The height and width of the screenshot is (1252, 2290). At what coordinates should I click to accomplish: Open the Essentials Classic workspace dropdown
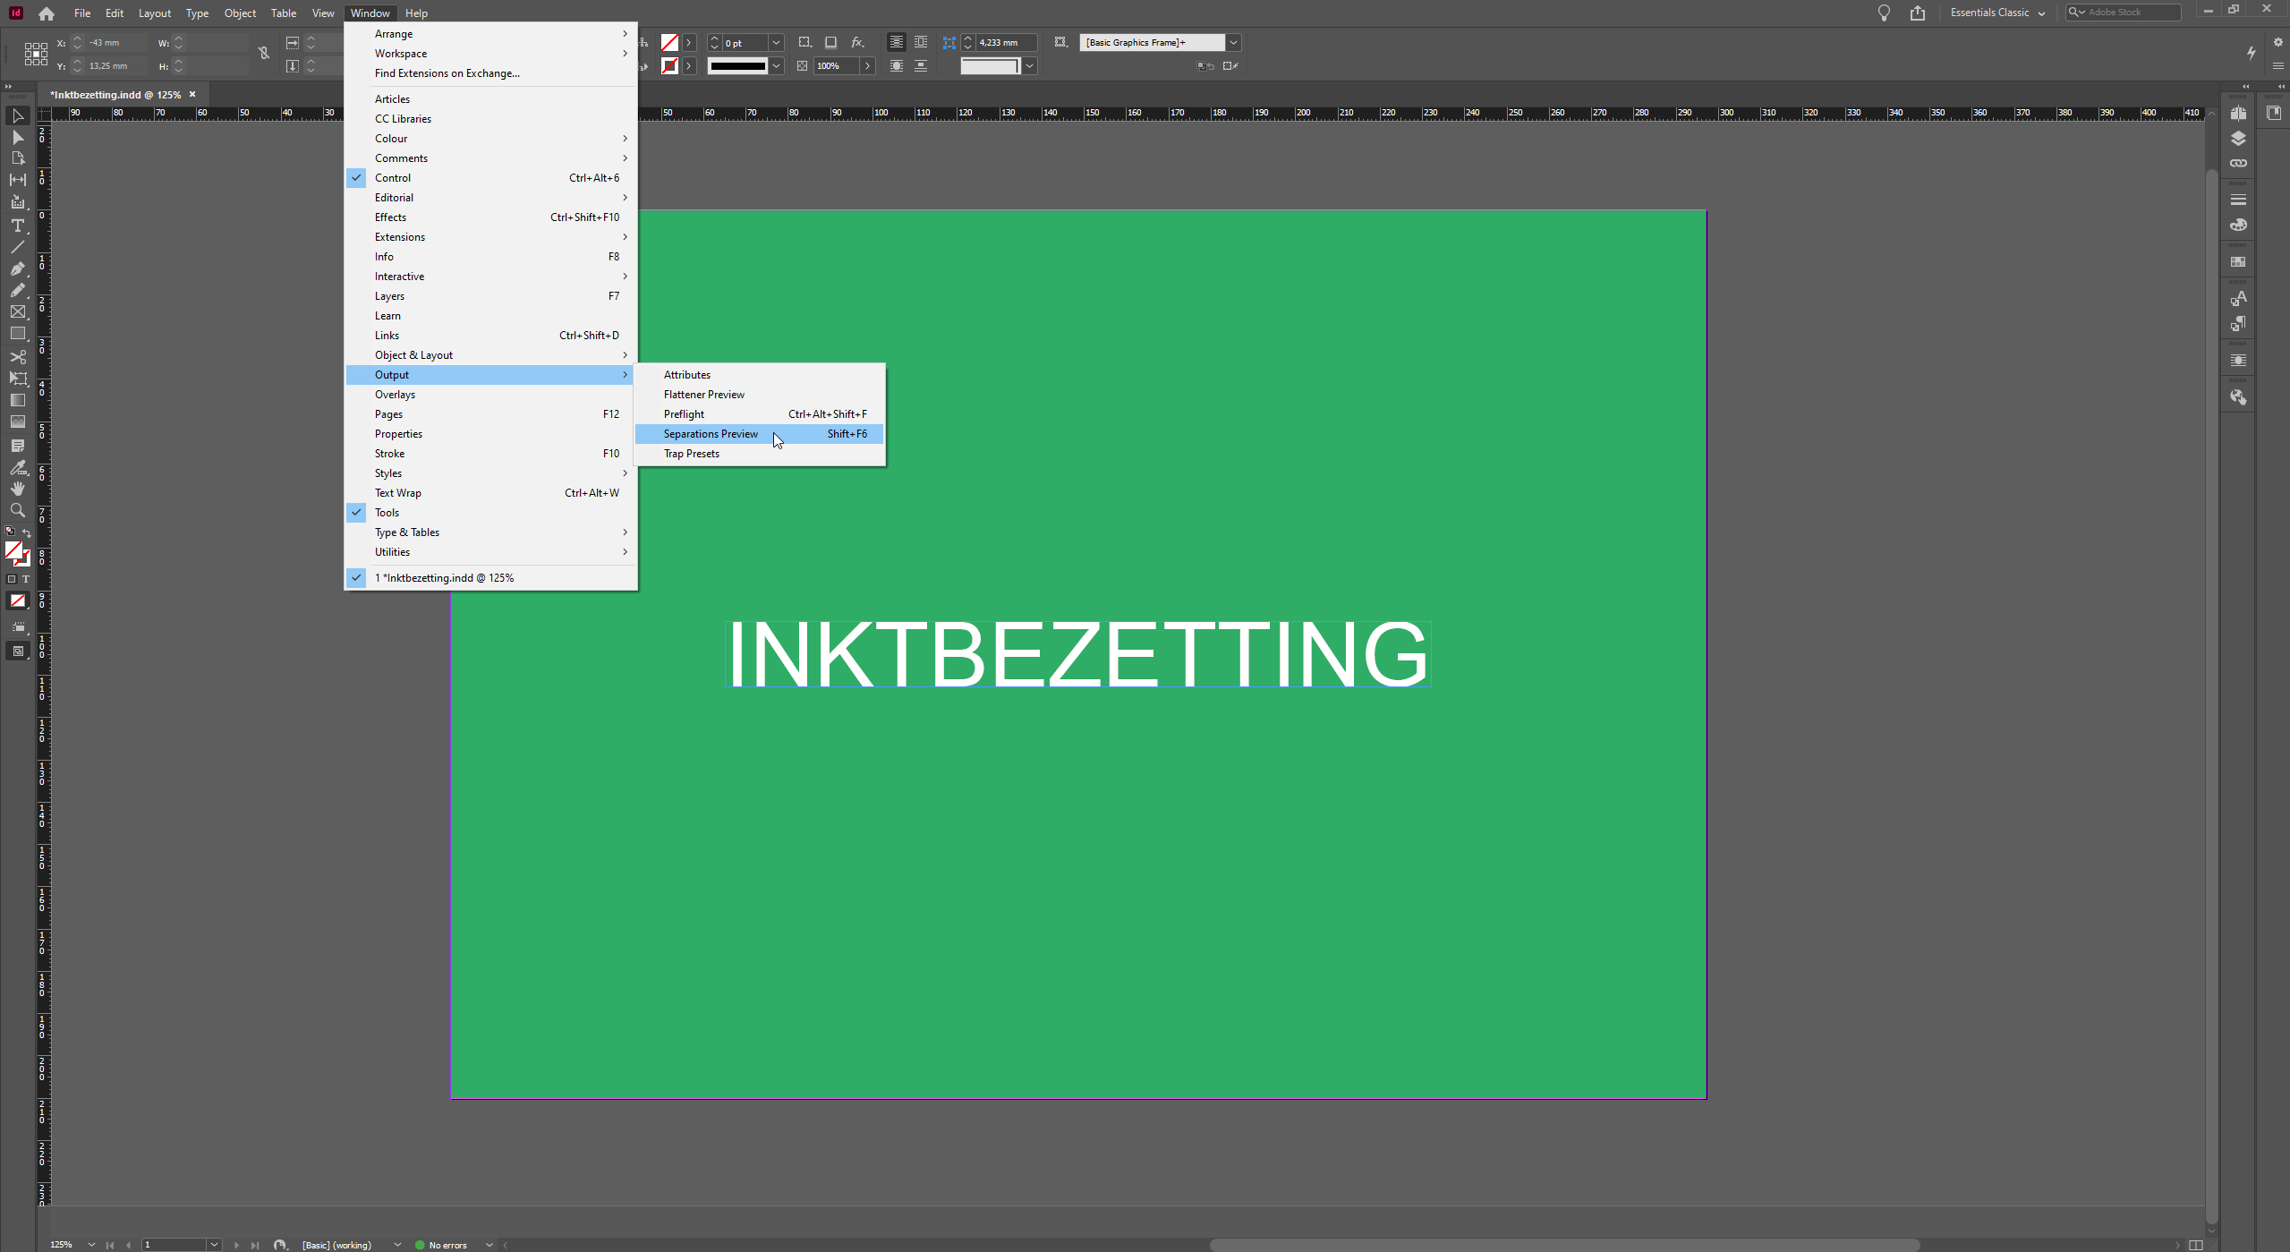pyautogui.click(x=1997, y=13)
